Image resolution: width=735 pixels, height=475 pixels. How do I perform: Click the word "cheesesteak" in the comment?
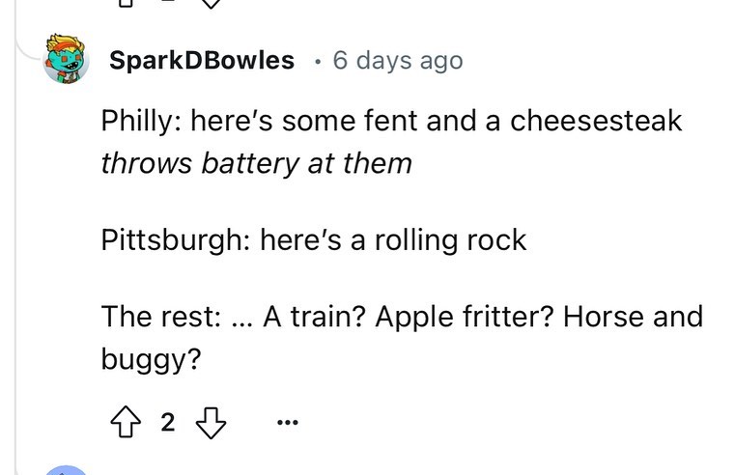pyautogui.click(x=596, y=122)
